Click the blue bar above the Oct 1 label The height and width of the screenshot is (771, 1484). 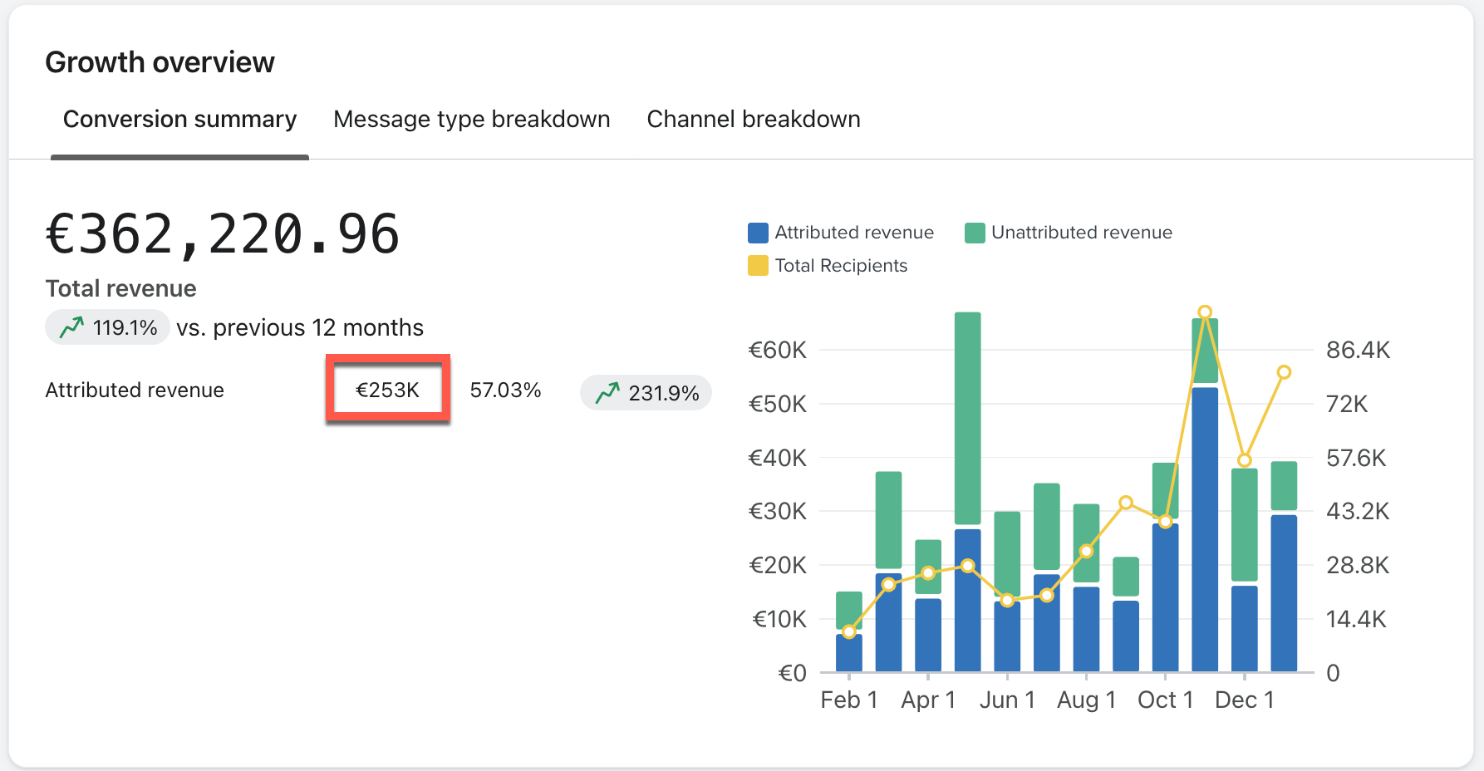pyautogui.click(x=1165, y=598)
